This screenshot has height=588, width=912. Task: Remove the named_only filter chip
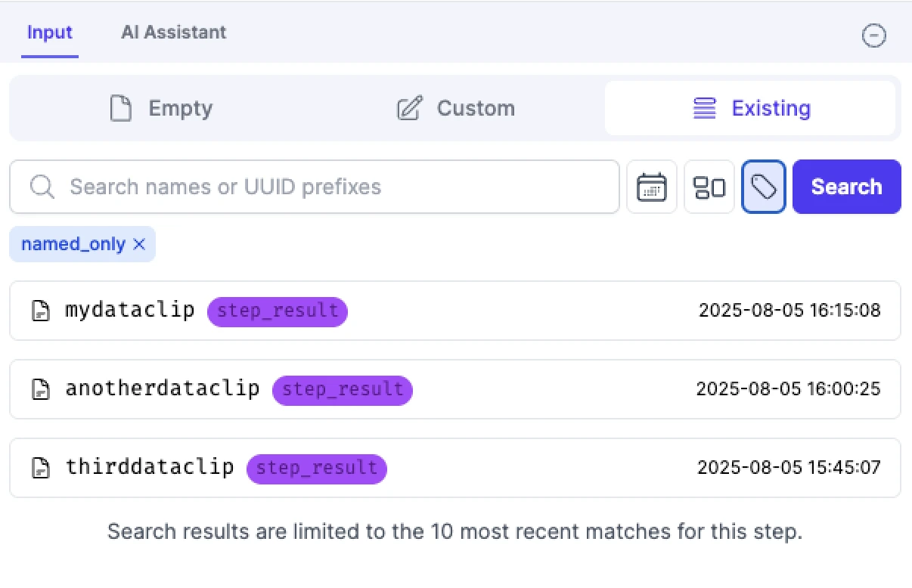point(139,244)
